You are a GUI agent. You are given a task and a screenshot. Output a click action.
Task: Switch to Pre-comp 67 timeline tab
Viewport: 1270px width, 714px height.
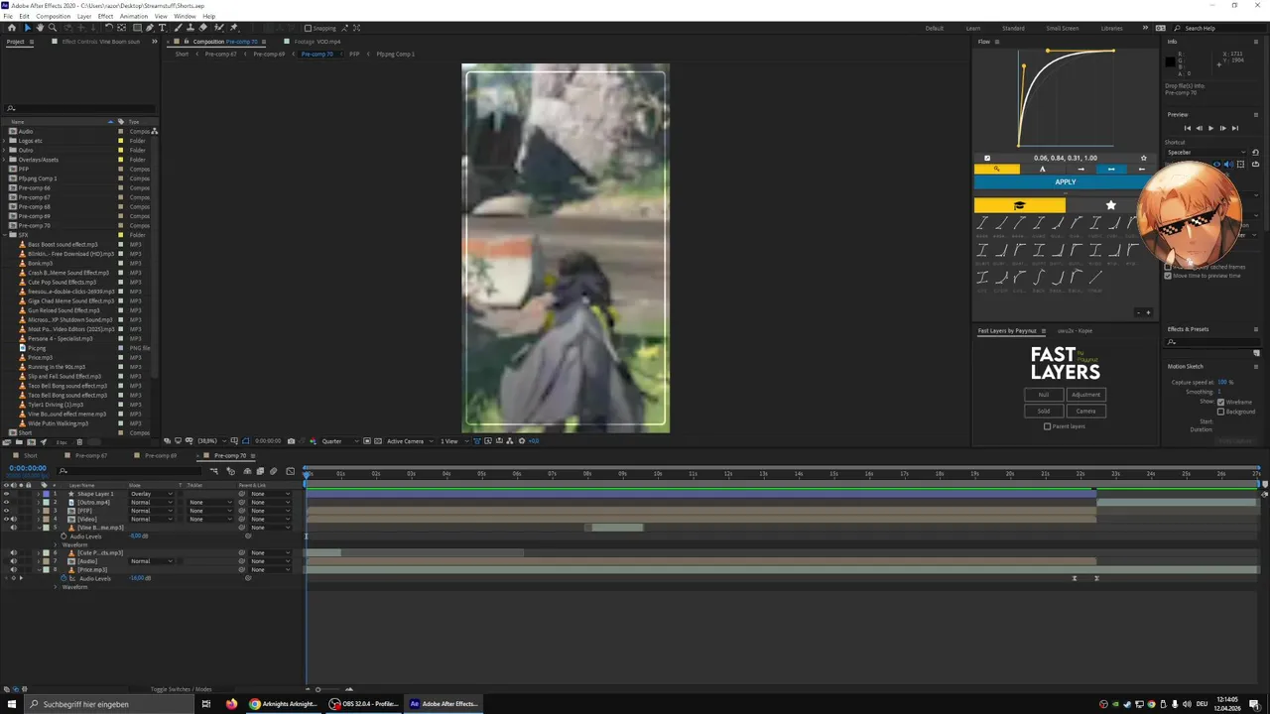(90, 456)
